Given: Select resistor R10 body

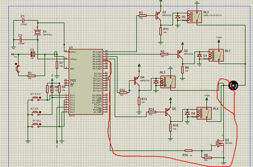Looking at the screenshot, I should [x=188, y=151].
